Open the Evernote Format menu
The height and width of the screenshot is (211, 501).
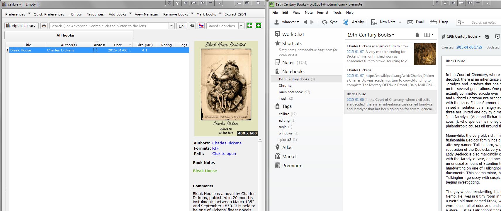[323, 13]
